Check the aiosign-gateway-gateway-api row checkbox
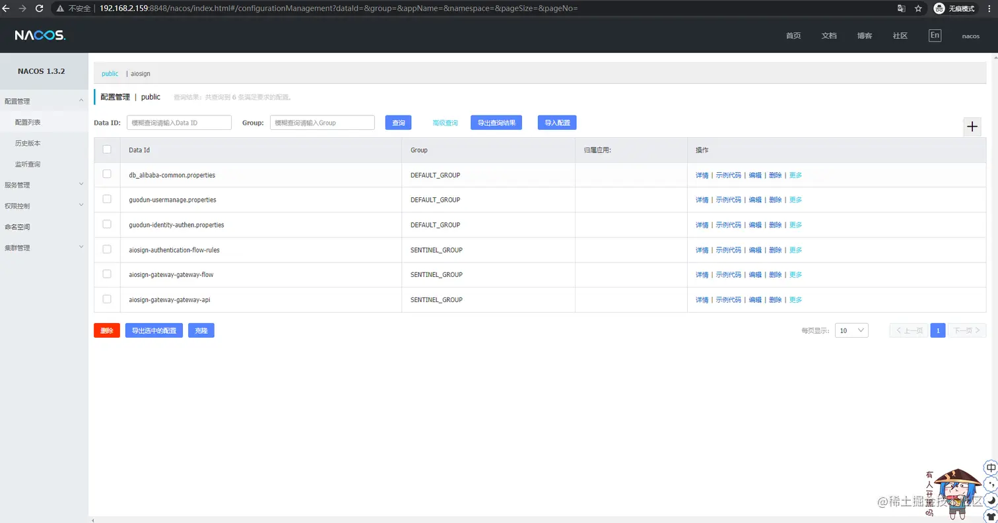Image resolution: width=998 pixels, height=523 pixels. coord(107,299)
